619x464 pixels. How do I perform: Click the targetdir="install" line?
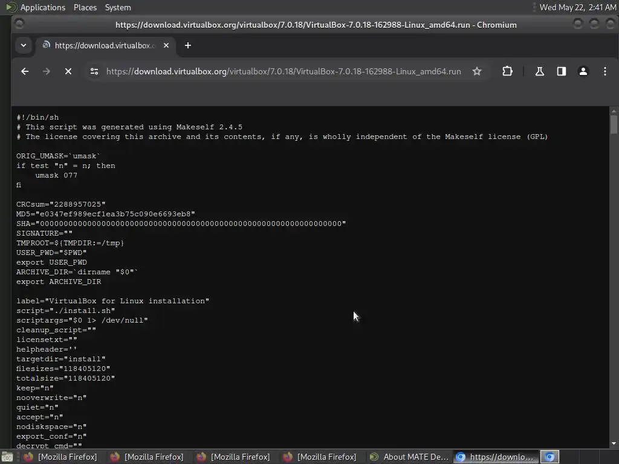[x=61, y=359]
